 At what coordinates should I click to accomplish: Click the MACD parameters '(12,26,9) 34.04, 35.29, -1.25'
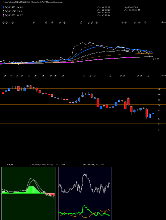pos(45,165)
